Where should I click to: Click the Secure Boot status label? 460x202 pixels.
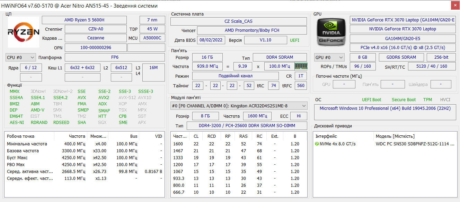(x=404, y=100)
